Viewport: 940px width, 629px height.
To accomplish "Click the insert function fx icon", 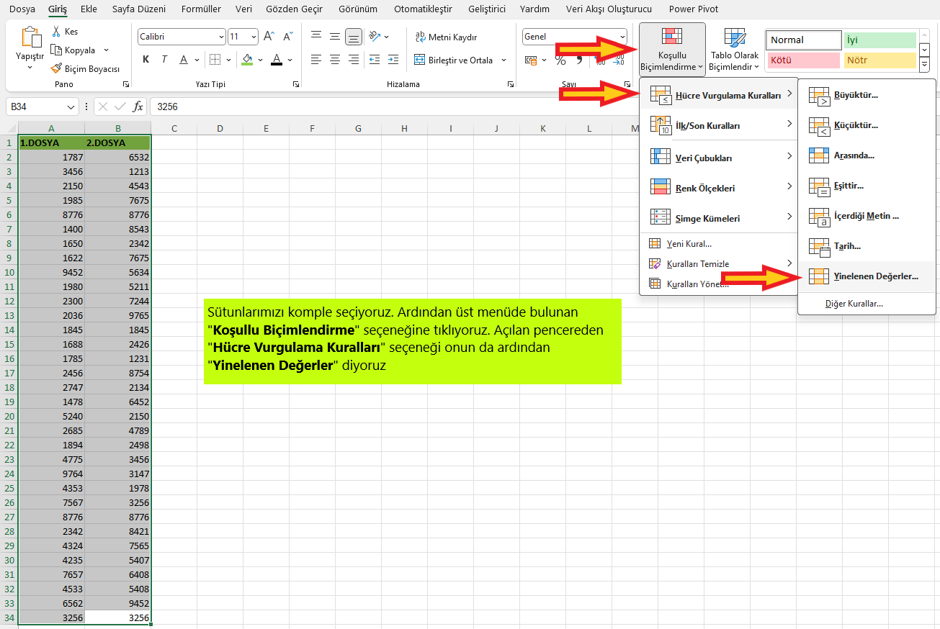I will point(138,107).
